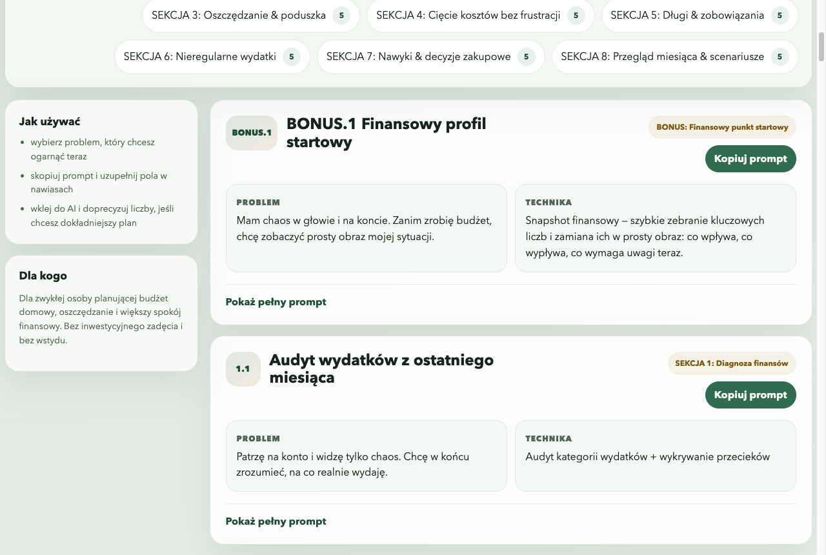Click the PROBLEM label in Audyt wydatków card
This screenshot has width=826, height=555.
point(258,439)
